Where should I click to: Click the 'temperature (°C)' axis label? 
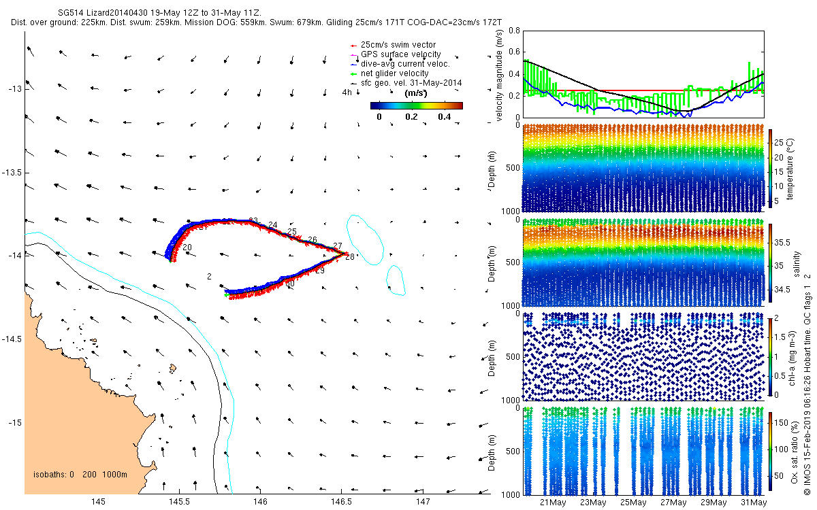click(x=790, y=168)
